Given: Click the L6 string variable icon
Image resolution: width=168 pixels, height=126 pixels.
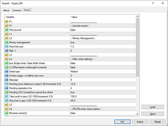Looking at the screenshot, I should [7, 109].
